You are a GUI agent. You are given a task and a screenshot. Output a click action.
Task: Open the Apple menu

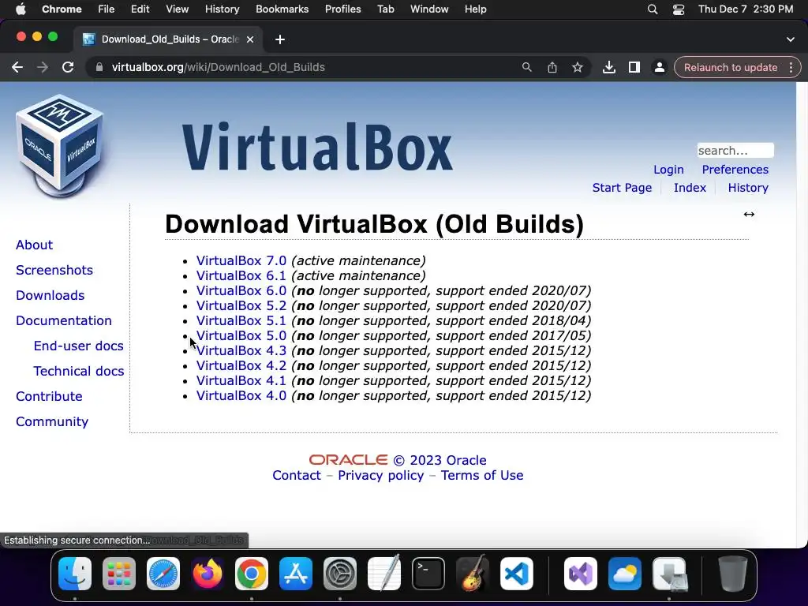[x=21, y=9]
